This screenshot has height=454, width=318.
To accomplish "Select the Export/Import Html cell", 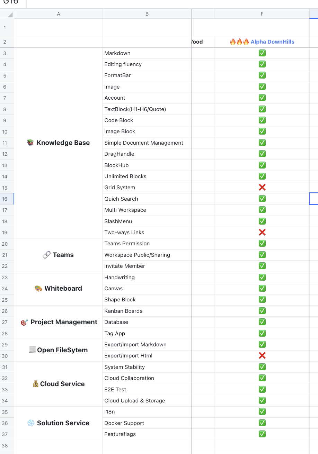I will point(147,355).
